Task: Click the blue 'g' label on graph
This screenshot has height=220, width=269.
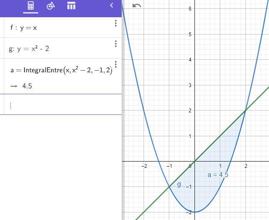Action: [179, 184]
